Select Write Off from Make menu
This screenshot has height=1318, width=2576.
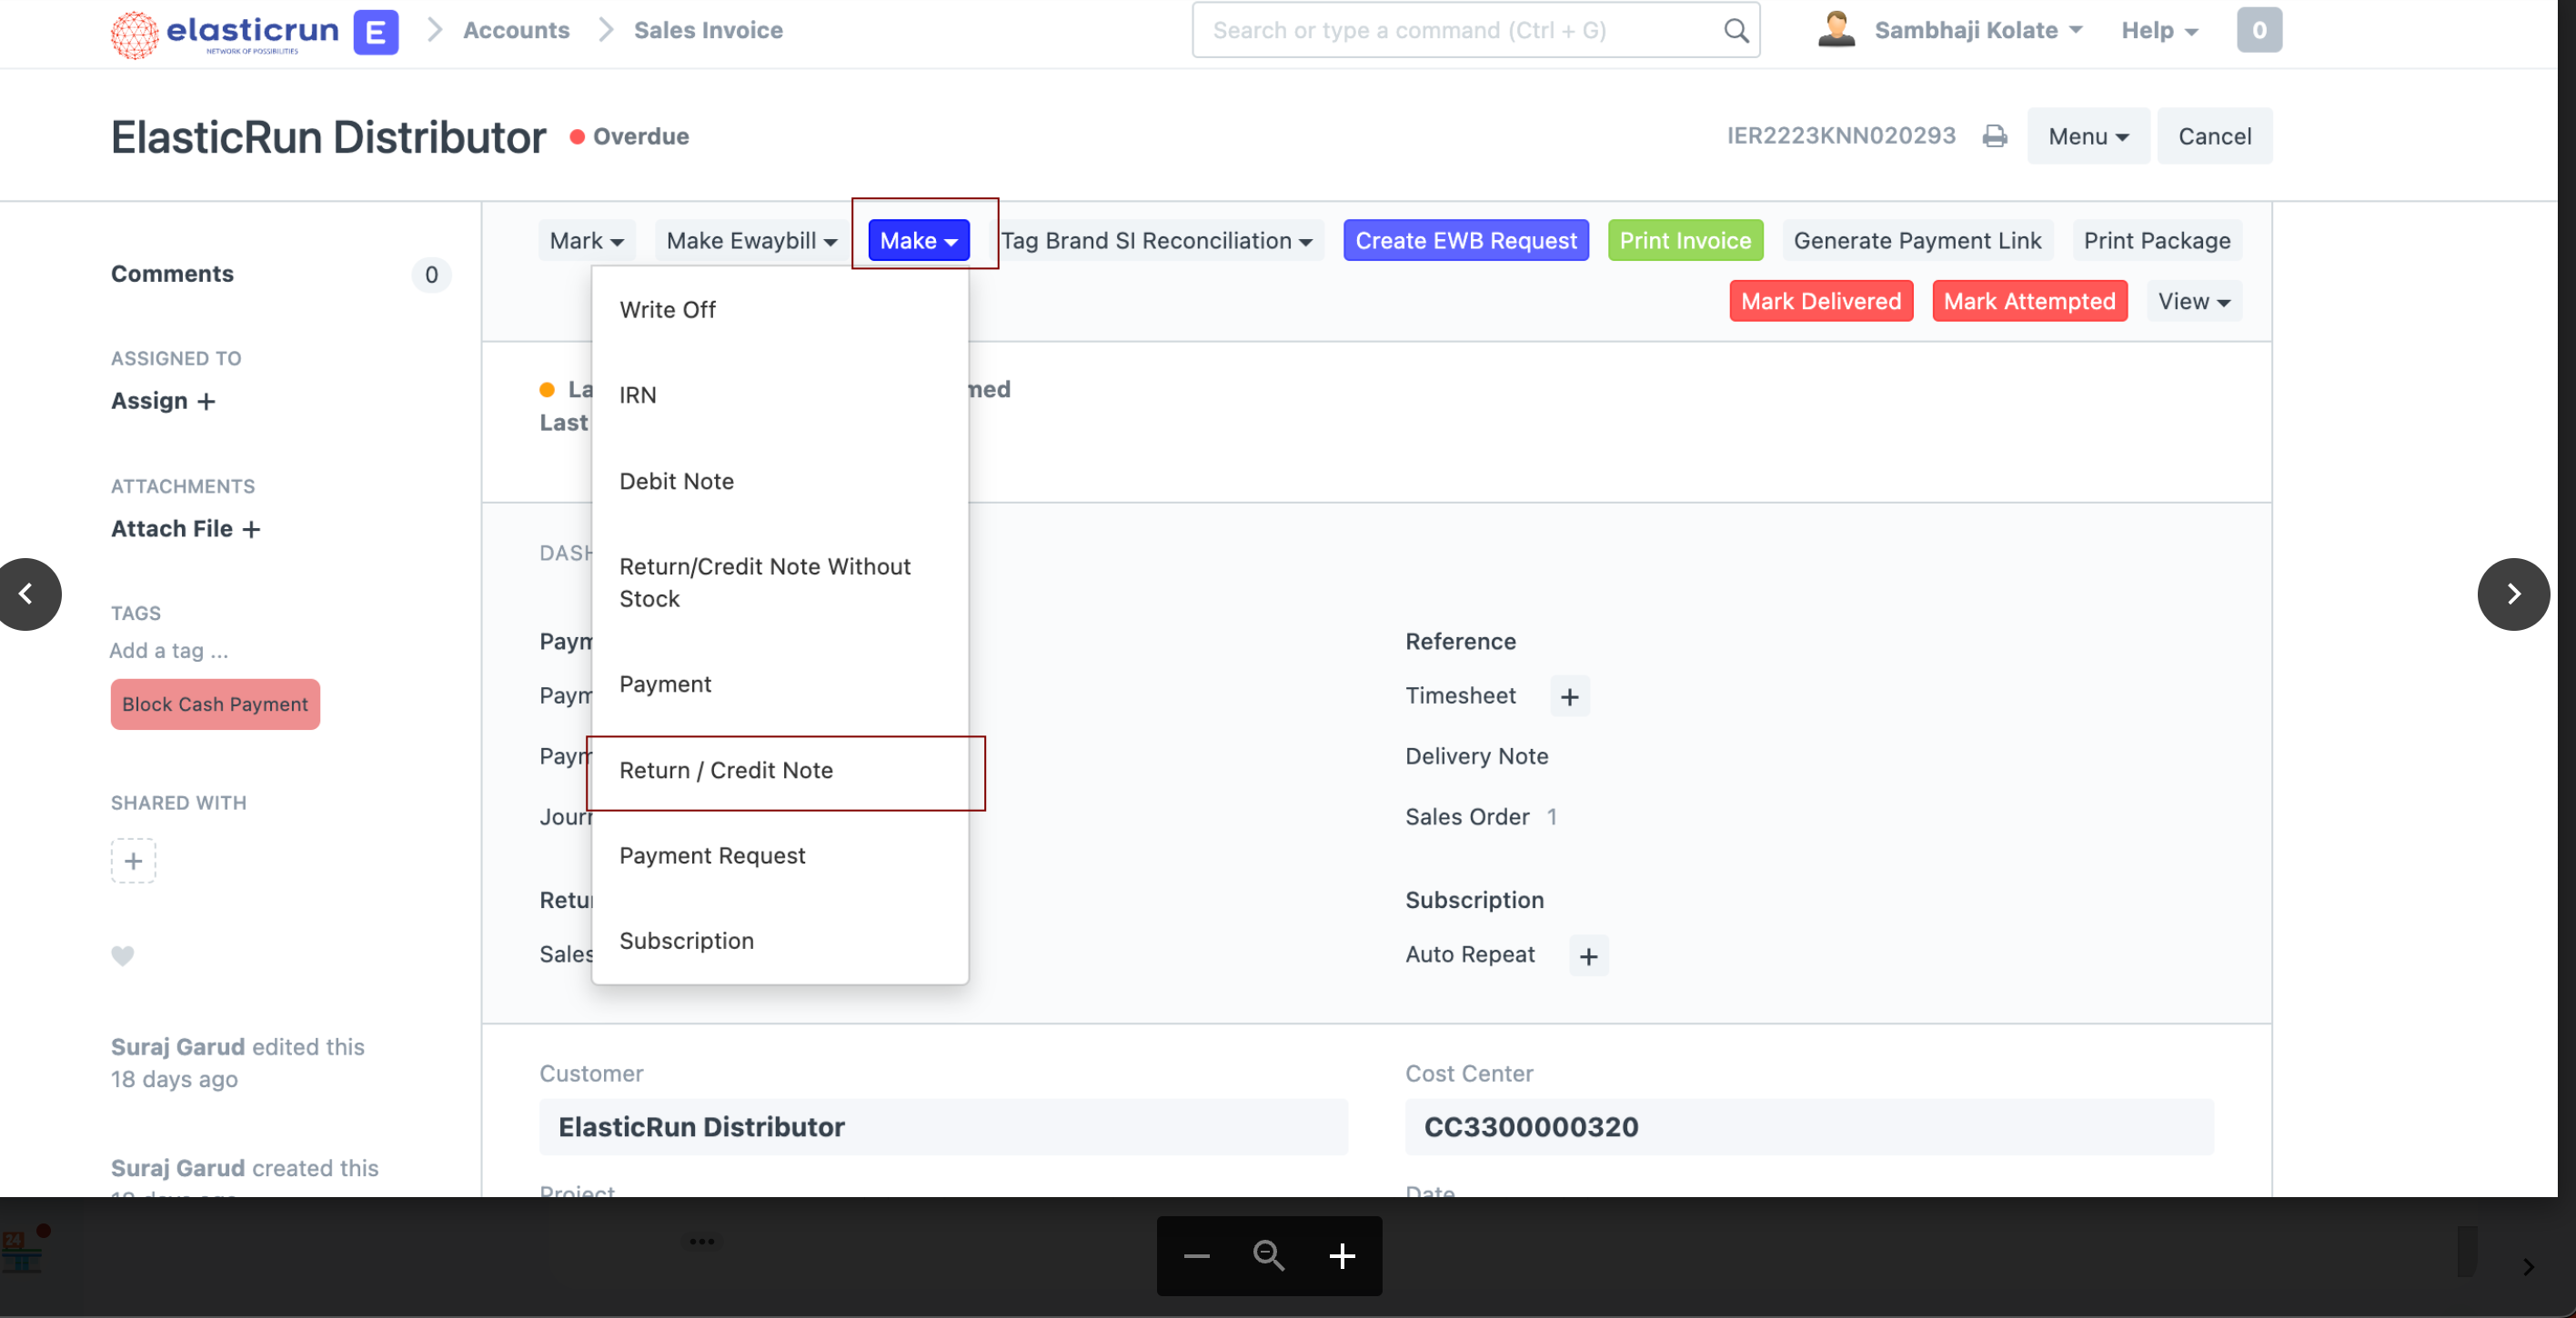pos(779,310)
